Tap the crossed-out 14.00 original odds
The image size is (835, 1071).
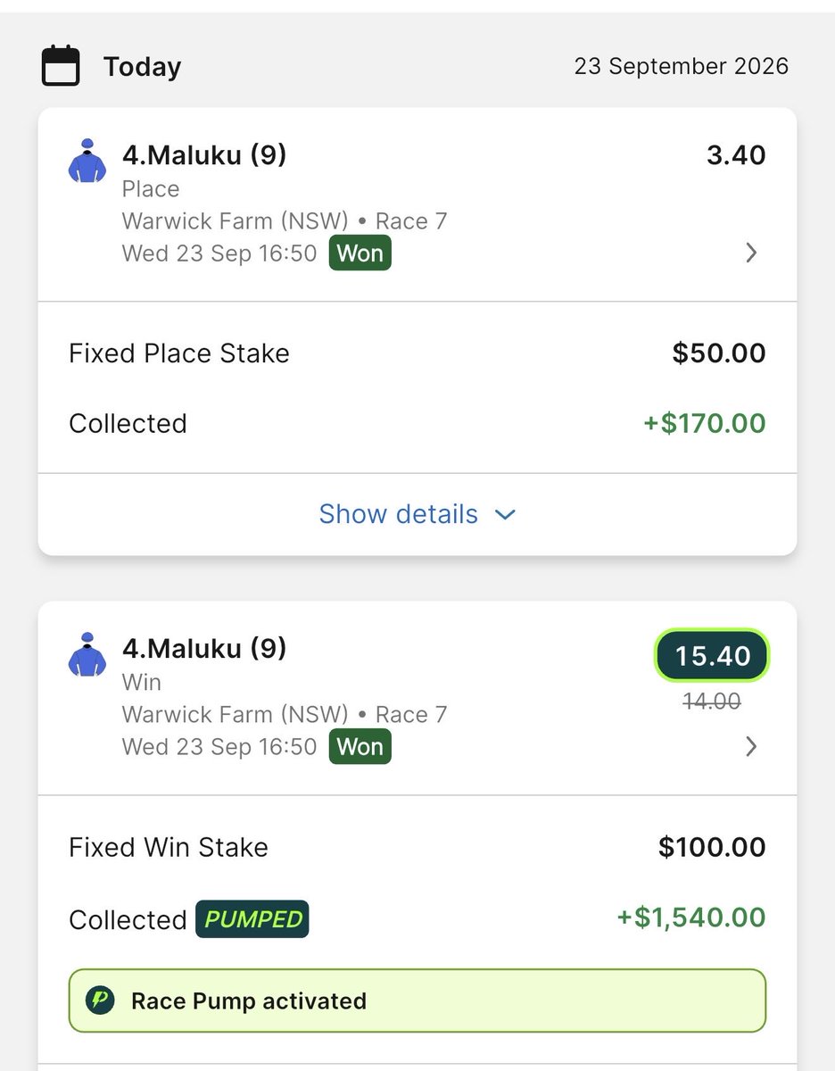point(712,702)
